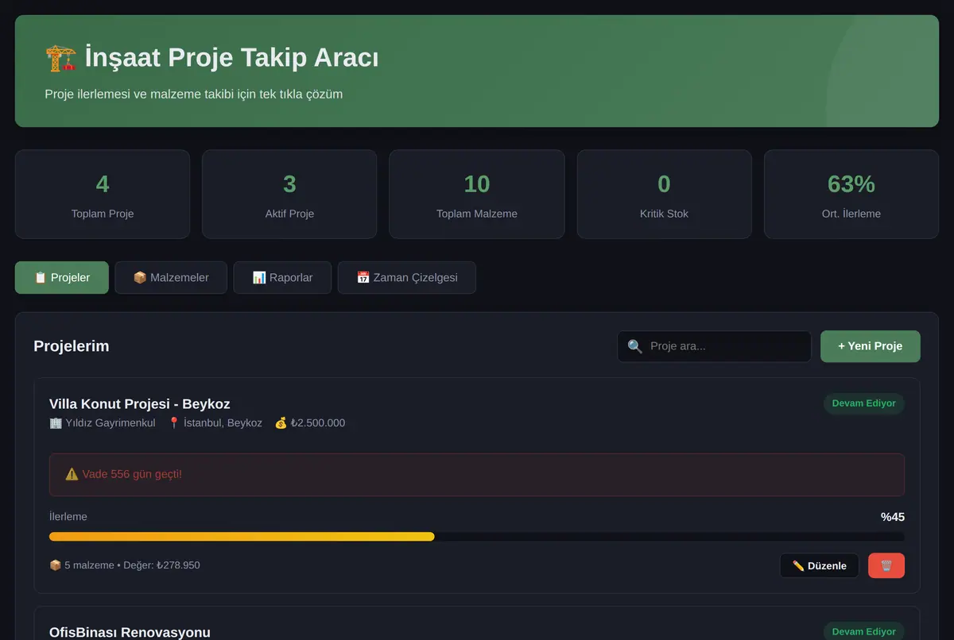
Task: Switch to the Projeler tab
Action: click(62, 278)
